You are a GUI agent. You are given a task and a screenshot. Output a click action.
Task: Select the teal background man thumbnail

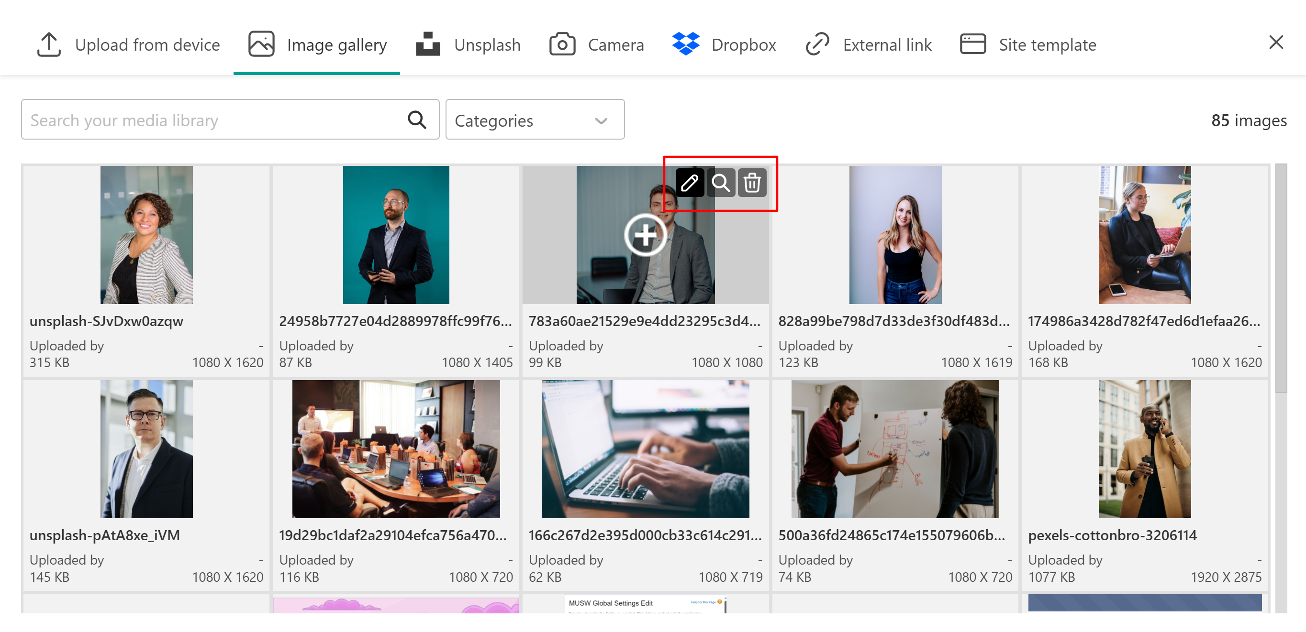(395, 235)
